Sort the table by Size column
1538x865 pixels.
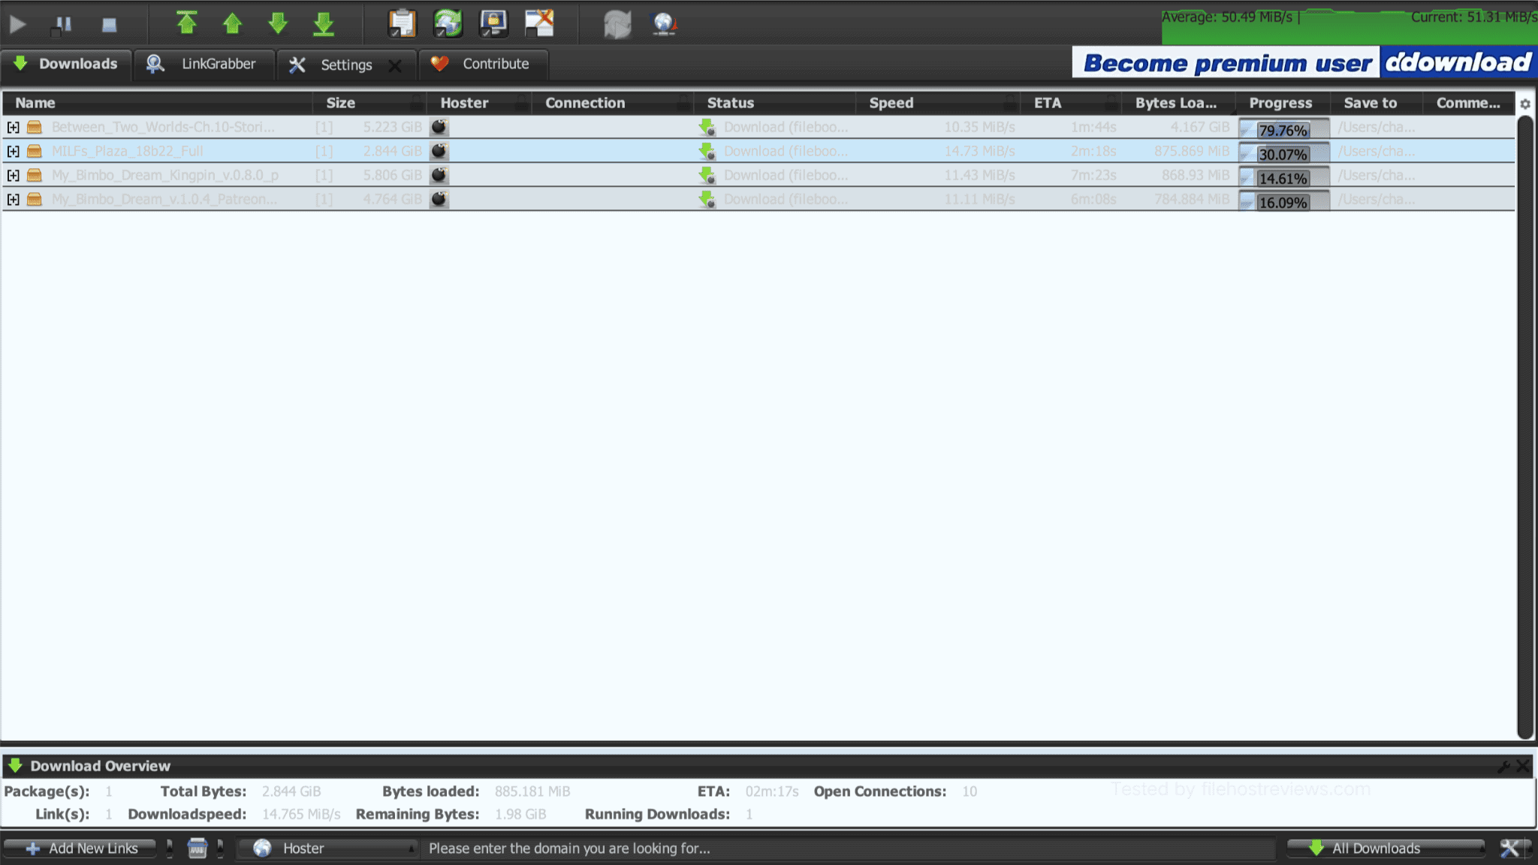(369, 103)
